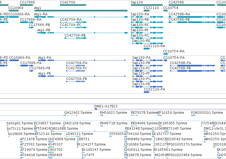Image resolution: width=226 pixels, height=159 pixels.
Task: Open the Atg1 gene label
Action: [37, 8]
